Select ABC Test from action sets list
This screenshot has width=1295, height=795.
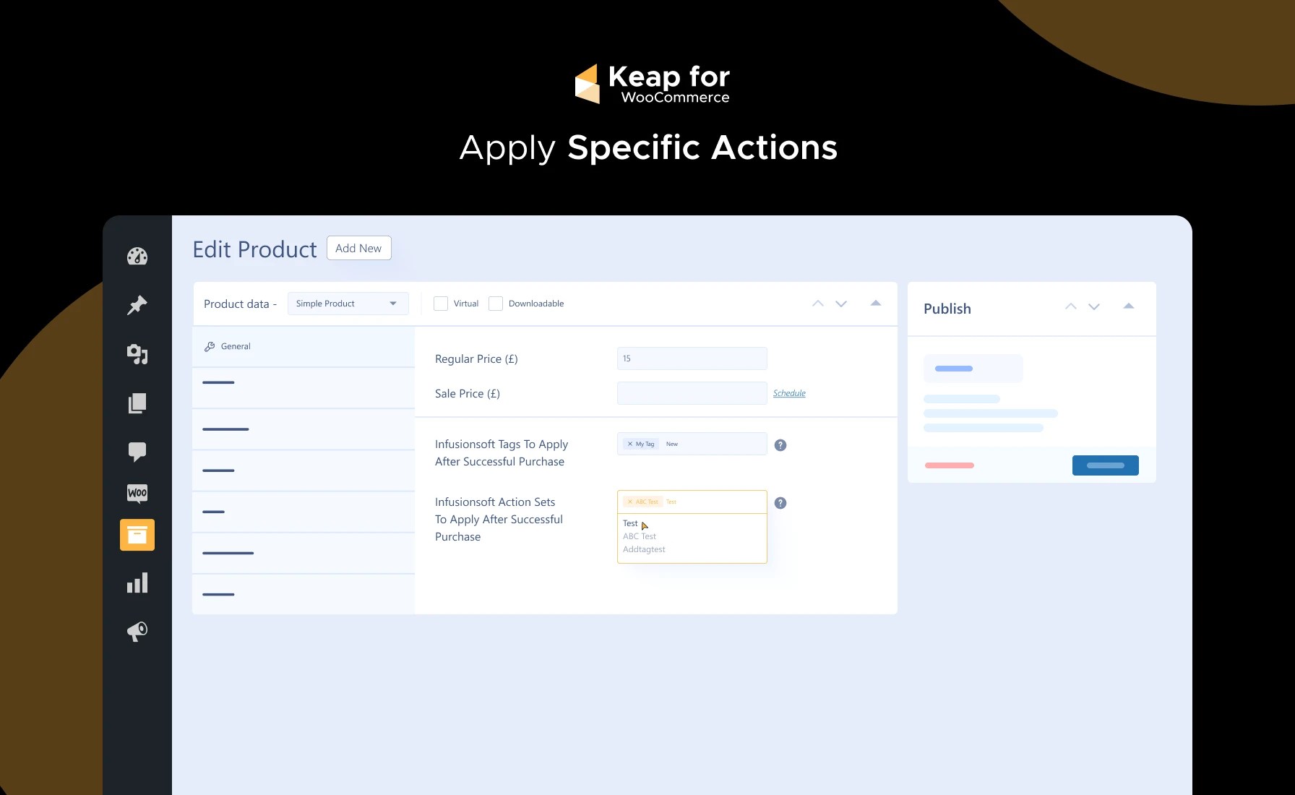(x=639, y=536)
